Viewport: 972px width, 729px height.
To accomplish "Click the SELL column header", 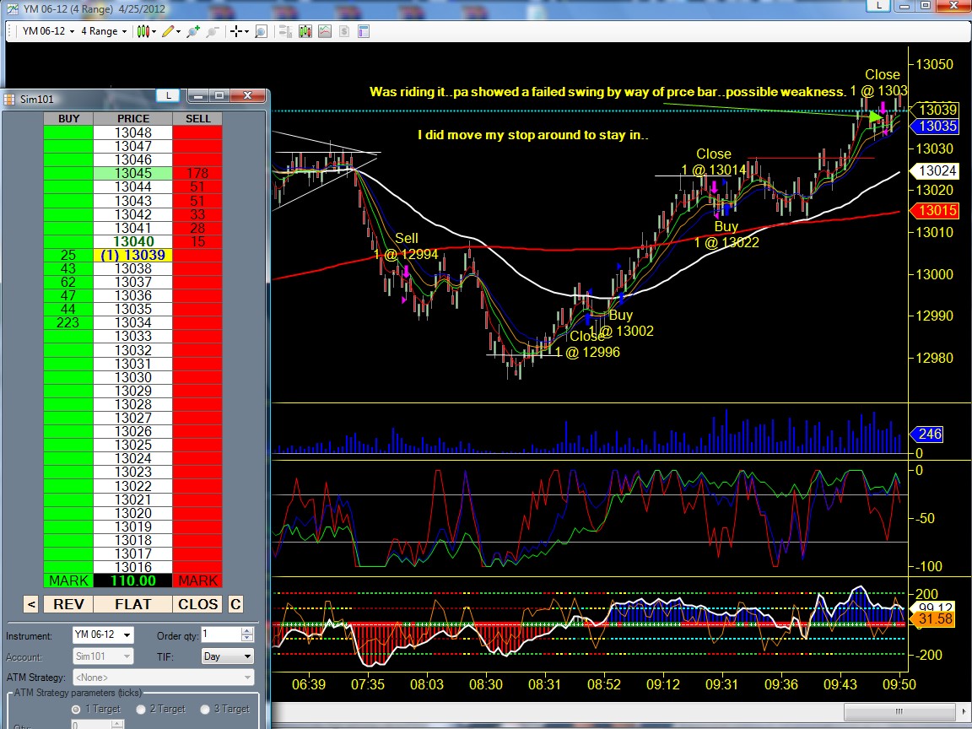I will (x=197, y=118).
